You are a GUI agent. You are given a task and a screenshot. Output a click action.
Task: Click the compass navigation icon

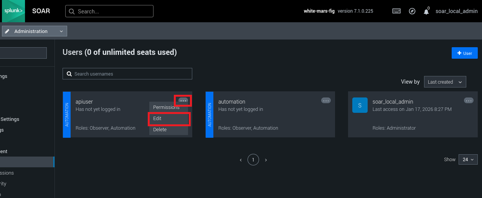[412, 11]
